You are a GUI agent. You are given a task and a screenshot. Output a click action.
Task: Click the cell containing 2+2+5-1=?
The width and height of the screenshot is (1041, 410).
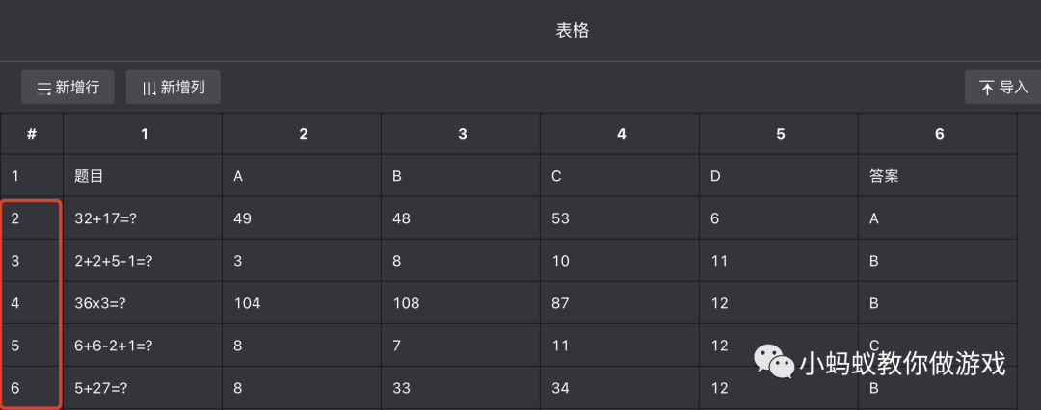[143, 261]
